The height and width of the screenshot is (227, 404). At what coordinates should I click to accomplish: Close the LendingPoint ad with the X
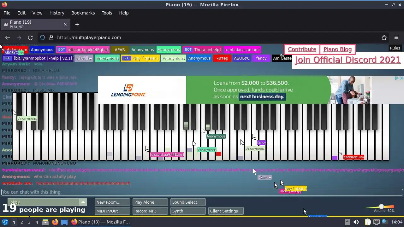click(401, 78)
